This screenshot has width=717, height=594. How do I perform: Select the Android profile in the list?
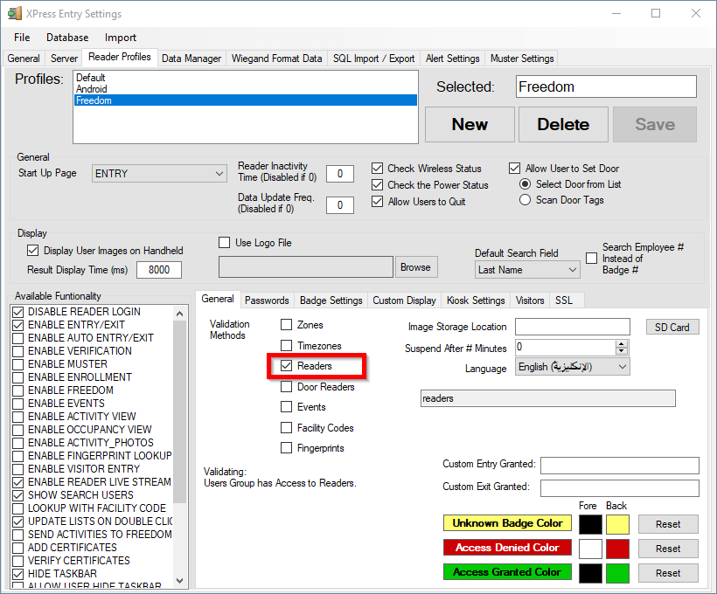pos(92,89)
